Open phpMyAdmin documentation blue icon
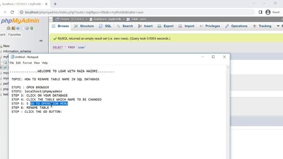The height and width of the screenshot is (159, 283). [x=18, y=28]
